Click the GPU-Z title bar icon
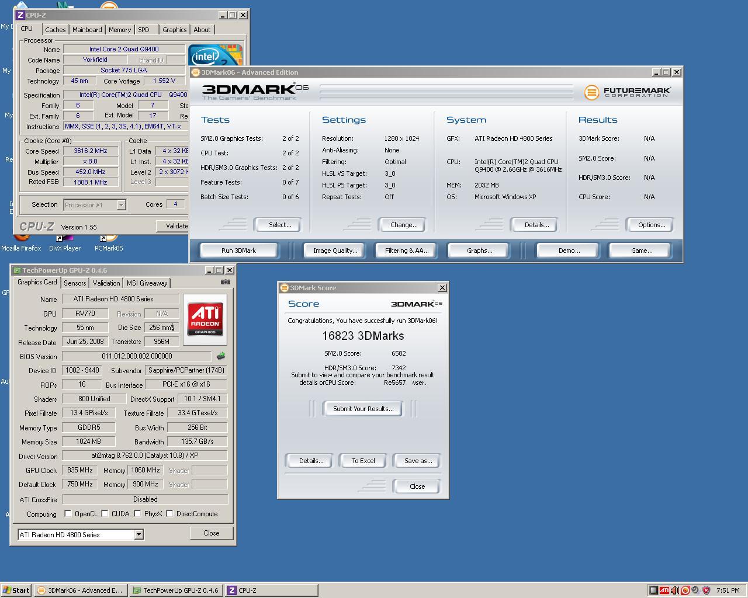 pos(17,270)
